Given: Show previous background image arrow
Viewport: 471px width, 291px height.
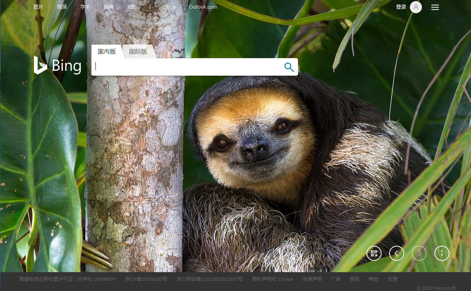Looking at the screenshot, I should [397, 253].
